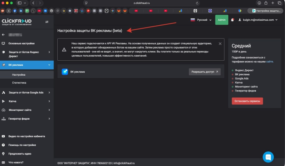This screenshot has height=166, width=285.
Task: Open the Русский language dropdown
Action: (201, 20)
